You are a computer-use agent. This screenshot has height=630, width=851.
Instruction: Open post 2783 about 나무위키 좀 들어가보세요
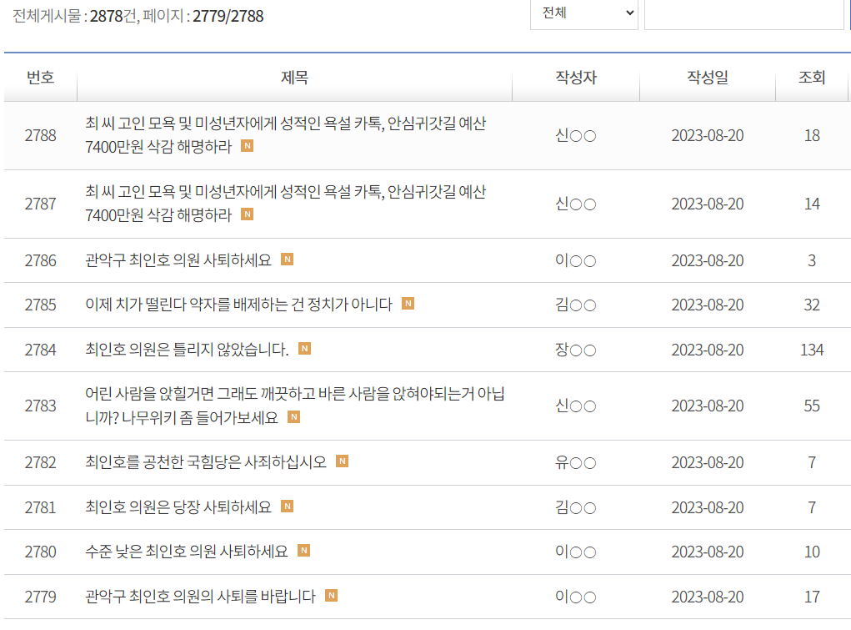[295, 406]
